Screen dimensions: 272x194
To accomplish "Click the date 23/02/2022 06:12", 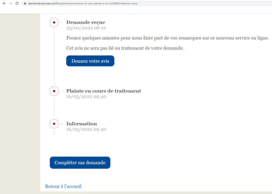I will pos(86,28).
